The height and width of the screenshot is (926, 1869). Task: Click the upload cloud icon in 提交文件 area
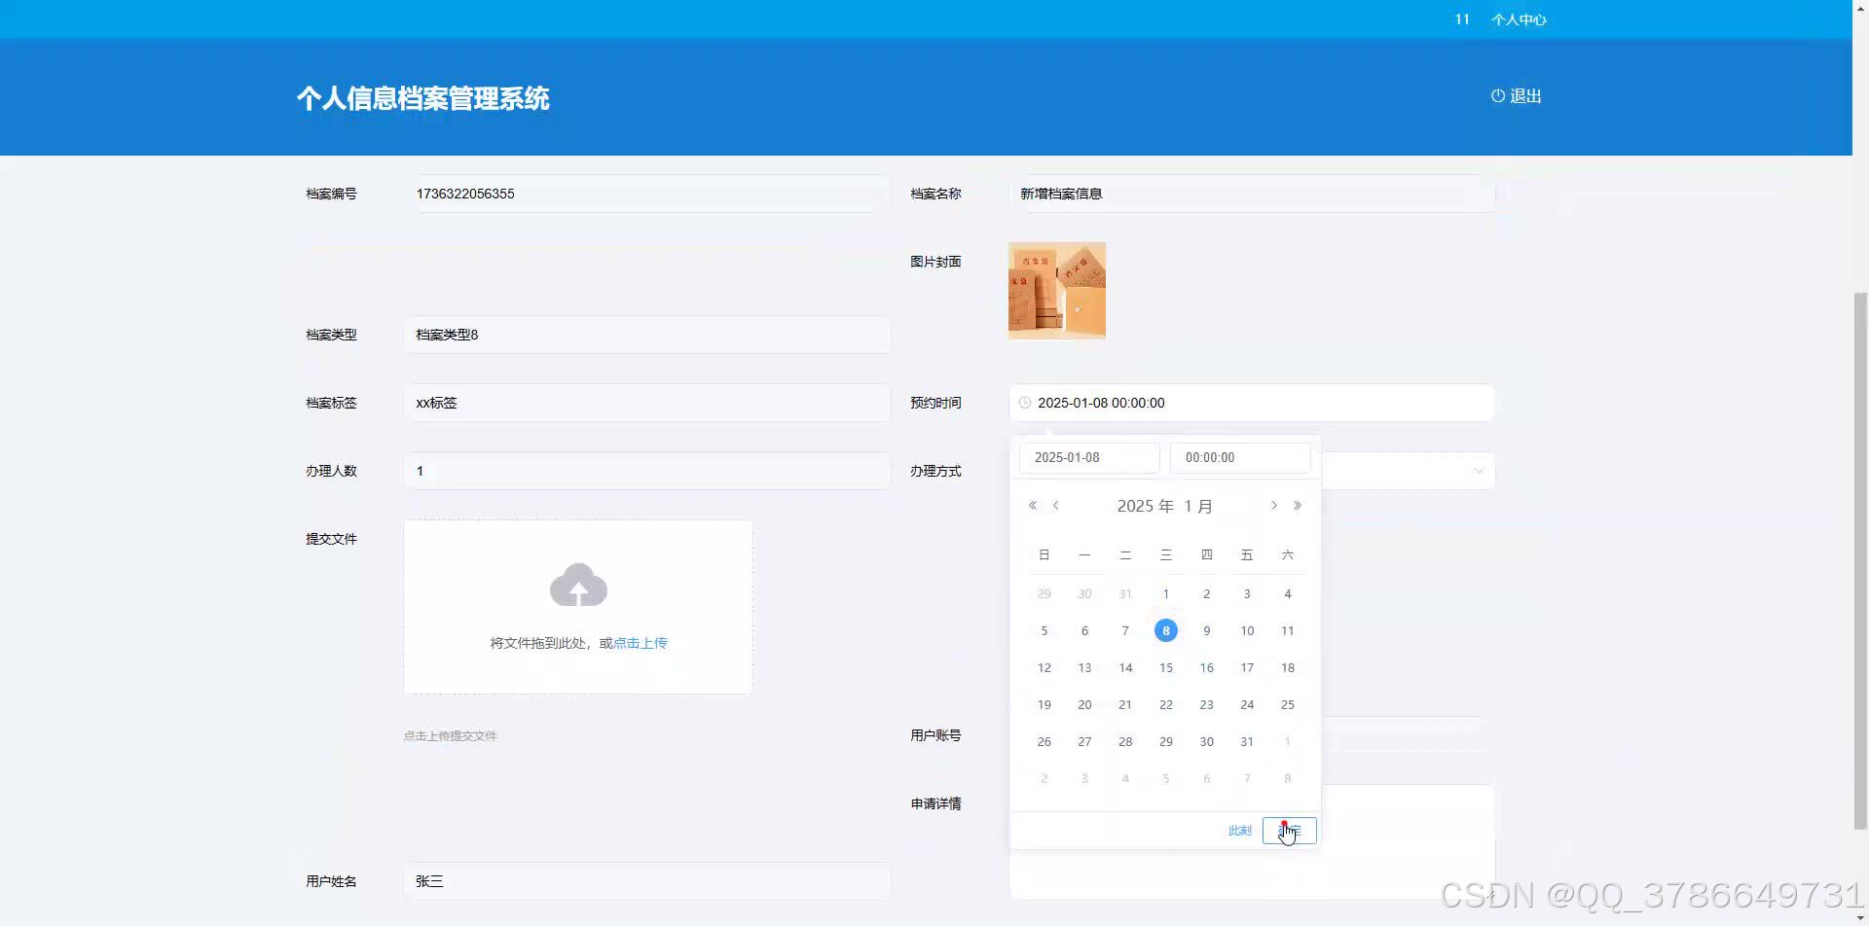pyautogui.click(x=579, y=585)
